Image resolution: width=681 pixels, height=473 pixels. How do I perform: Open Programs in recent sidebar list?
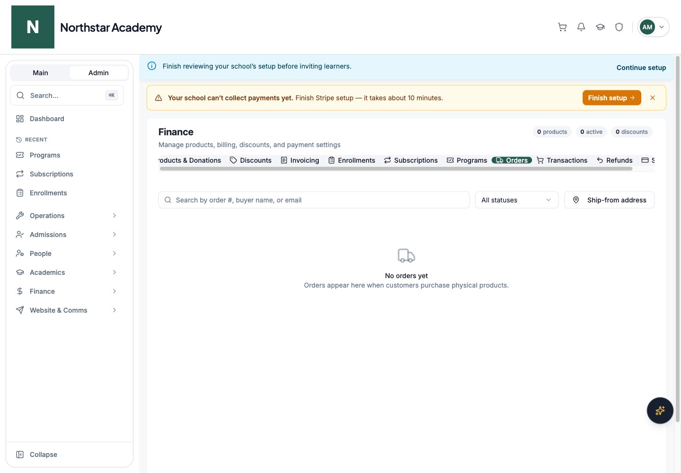coord(66,155)
